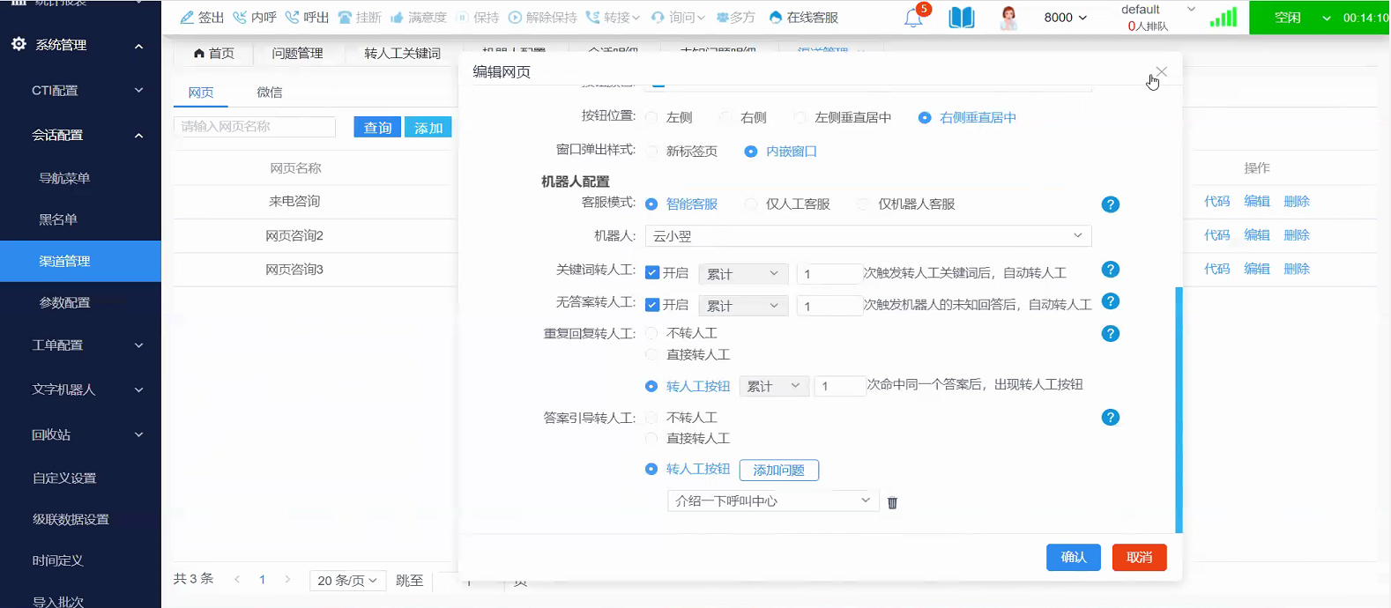1391x608 pixels.
Task: Toggle 无答案转人工 开启 checkbox
Action: click(652, 305)
